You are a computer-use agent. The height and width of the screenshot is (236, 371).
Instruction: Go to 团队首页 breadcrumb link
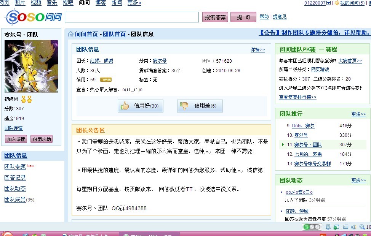pos(114,34)
